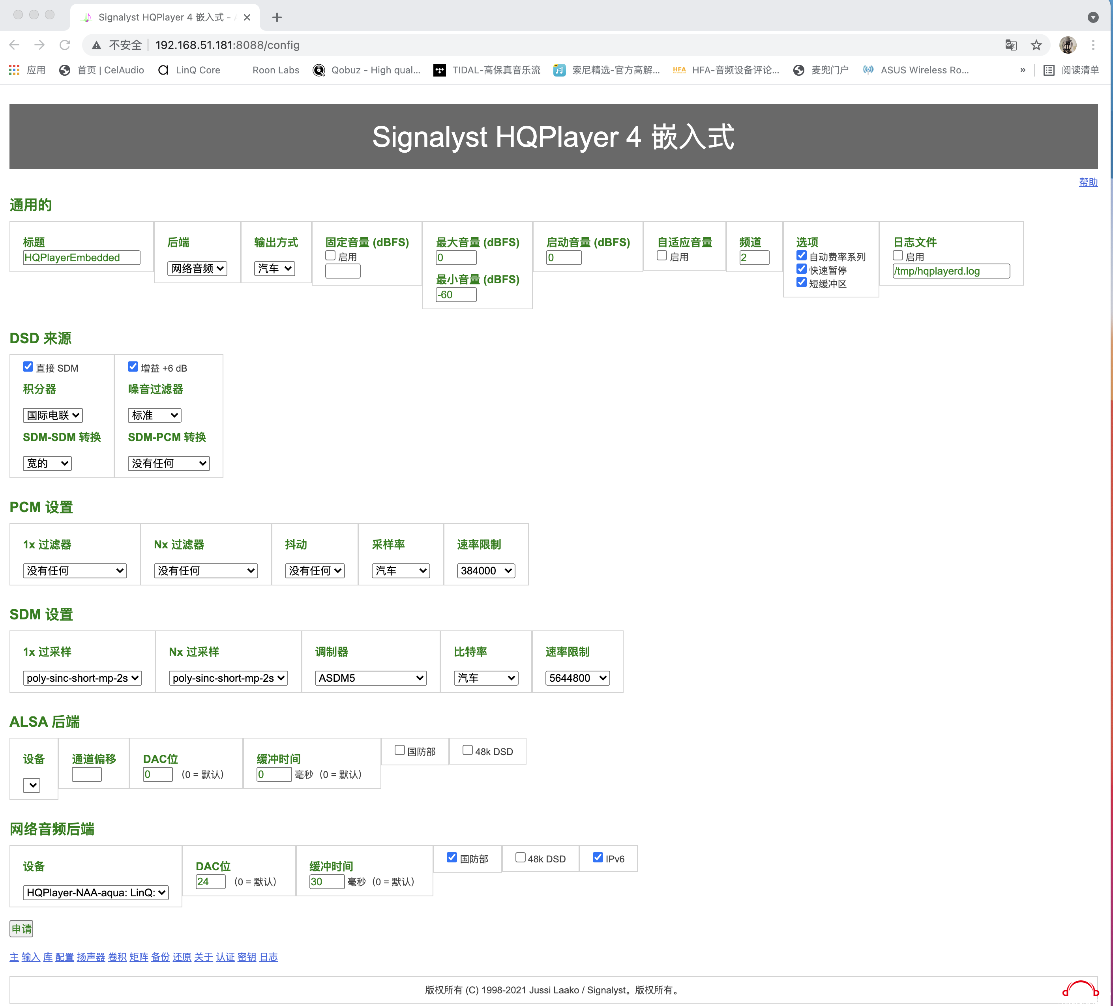Uncheck the auto rate family (自动费率系列) option
The image size is (1113, 1006).
point(802,256)
